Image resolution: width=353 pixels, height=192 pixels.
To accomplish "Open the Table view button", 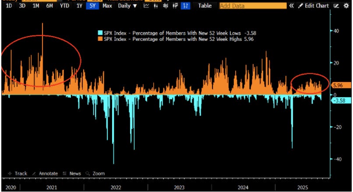I will 205,6.
